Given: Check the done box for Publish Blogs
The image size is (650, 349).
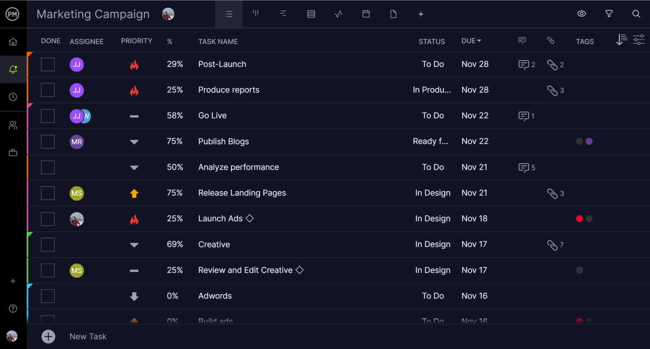Looking at the screenshot, I should [48, 141].
